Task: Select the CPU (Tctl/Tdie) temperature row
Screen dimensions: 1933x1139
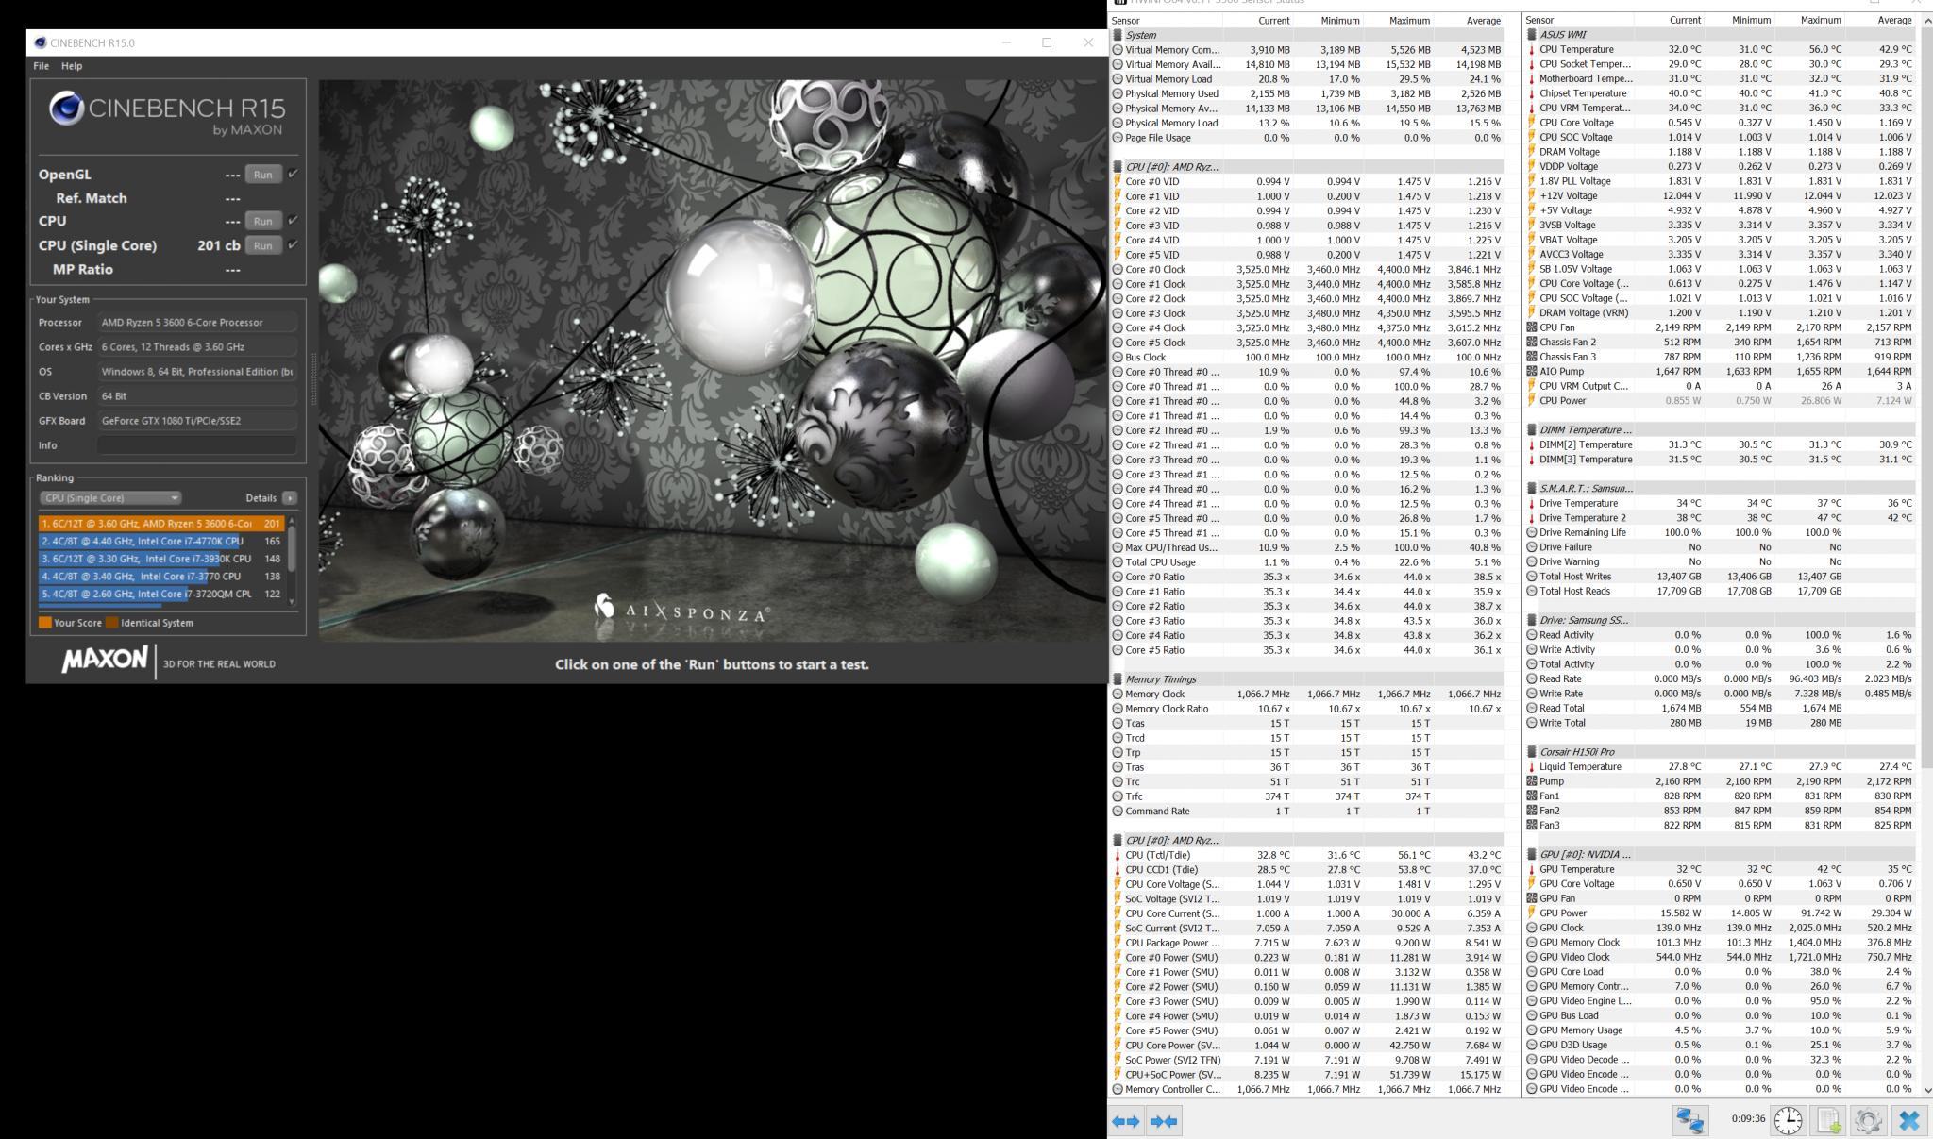Action: point(1306,855)
